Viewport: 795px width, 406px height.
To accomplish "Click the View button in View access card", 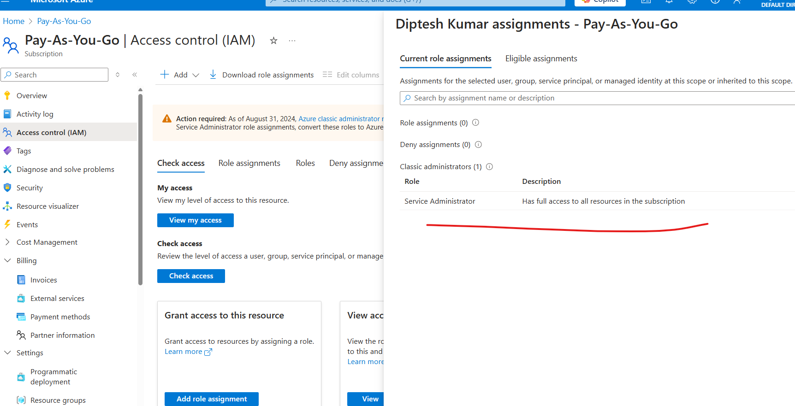I will pyautogui.click(x=365, y=399).
